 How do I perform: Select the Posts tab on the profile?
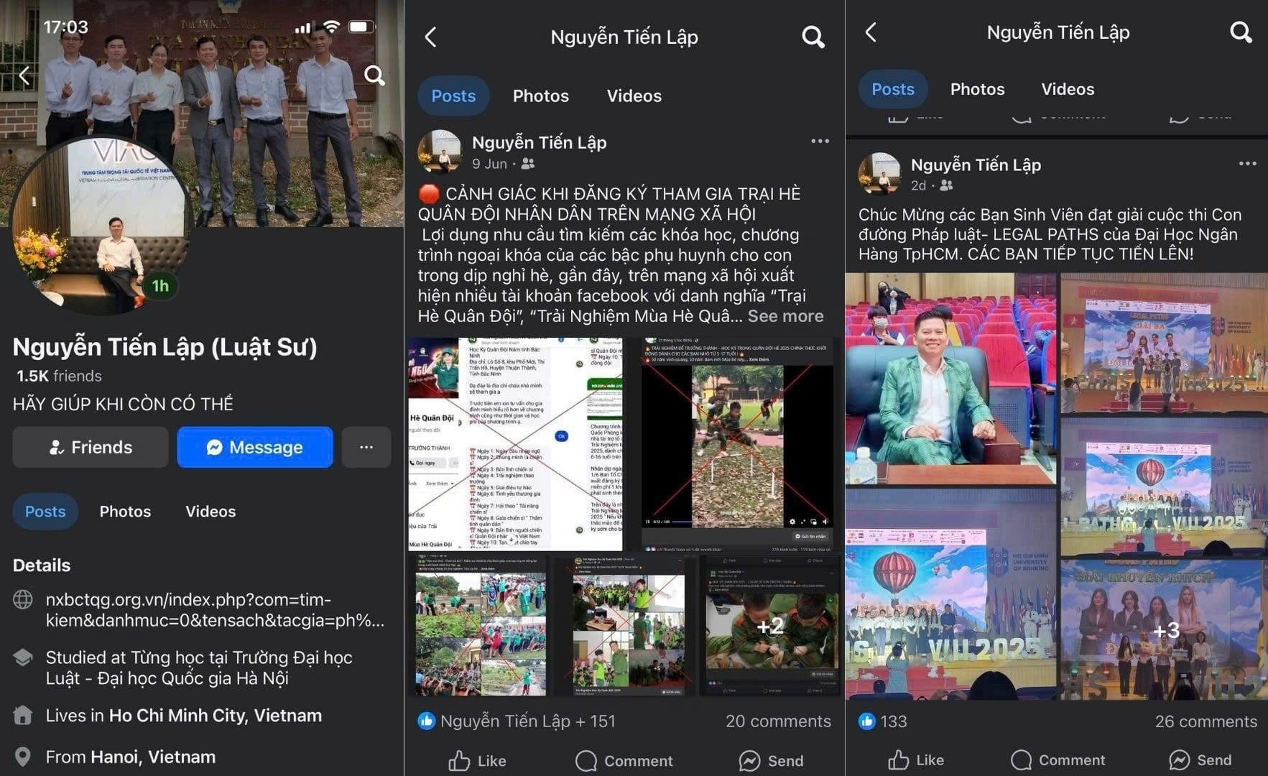[45, 511]
